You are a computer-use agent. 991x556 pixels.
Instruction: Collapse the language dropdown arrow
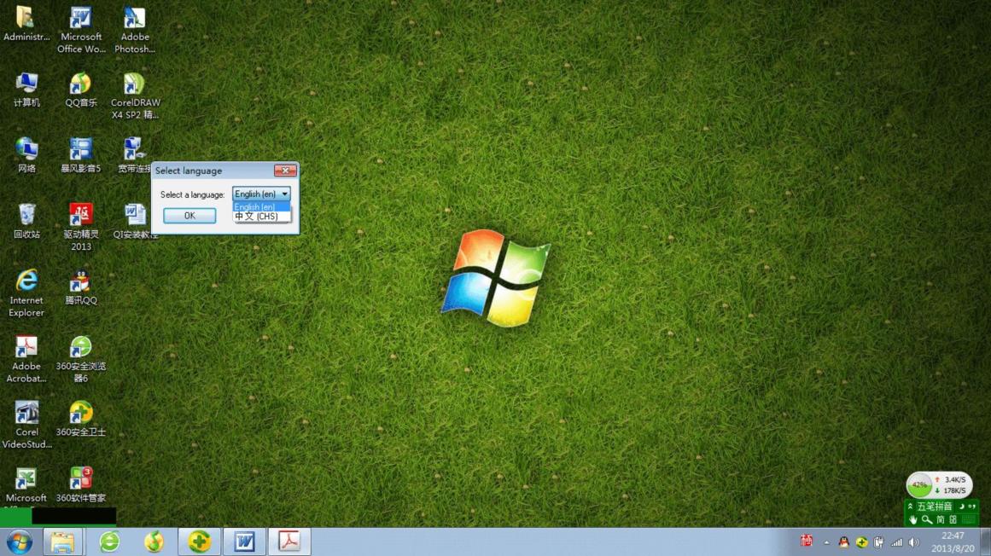pyautogui.click(x=284, y=194)
